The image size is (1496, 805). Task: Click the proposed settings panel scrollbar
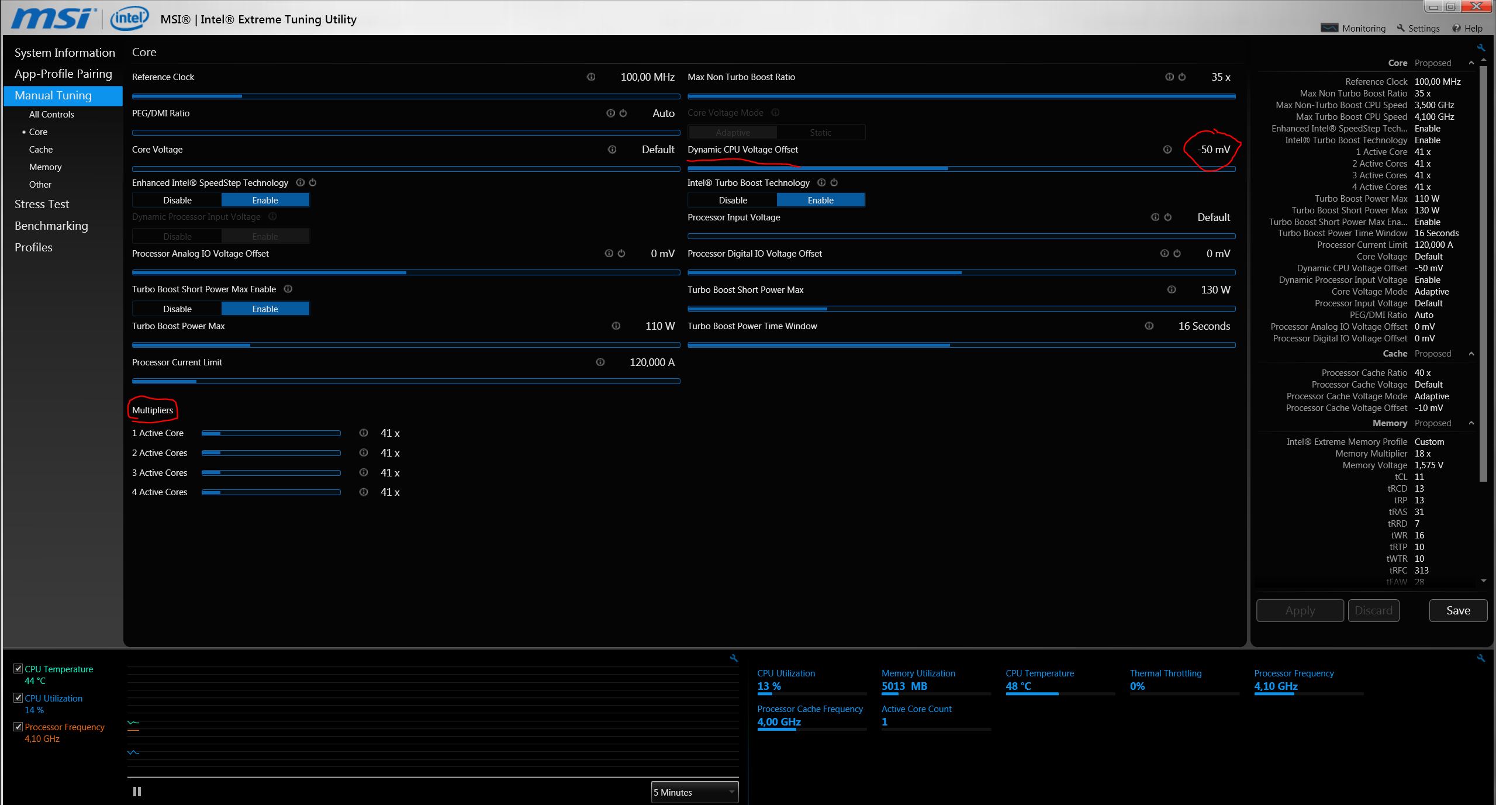click(1483, 274)
